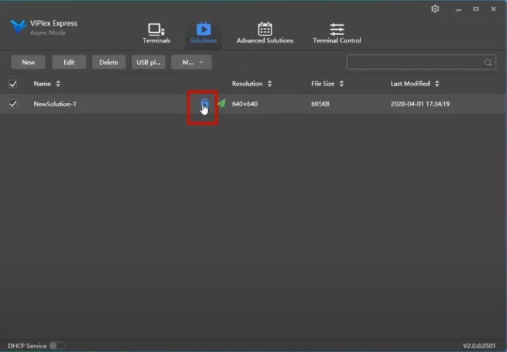Open settings gear icon
The height and width of the screenshot is (352, 507).
pos(435,9)
